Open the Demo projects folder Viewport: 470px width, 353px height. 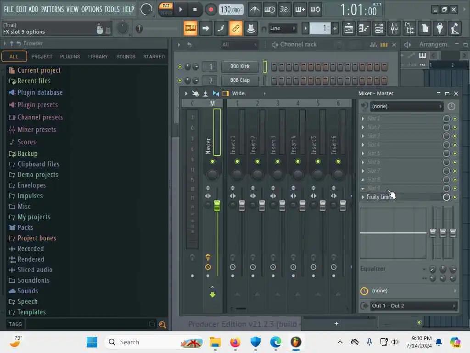coord(38,175)
